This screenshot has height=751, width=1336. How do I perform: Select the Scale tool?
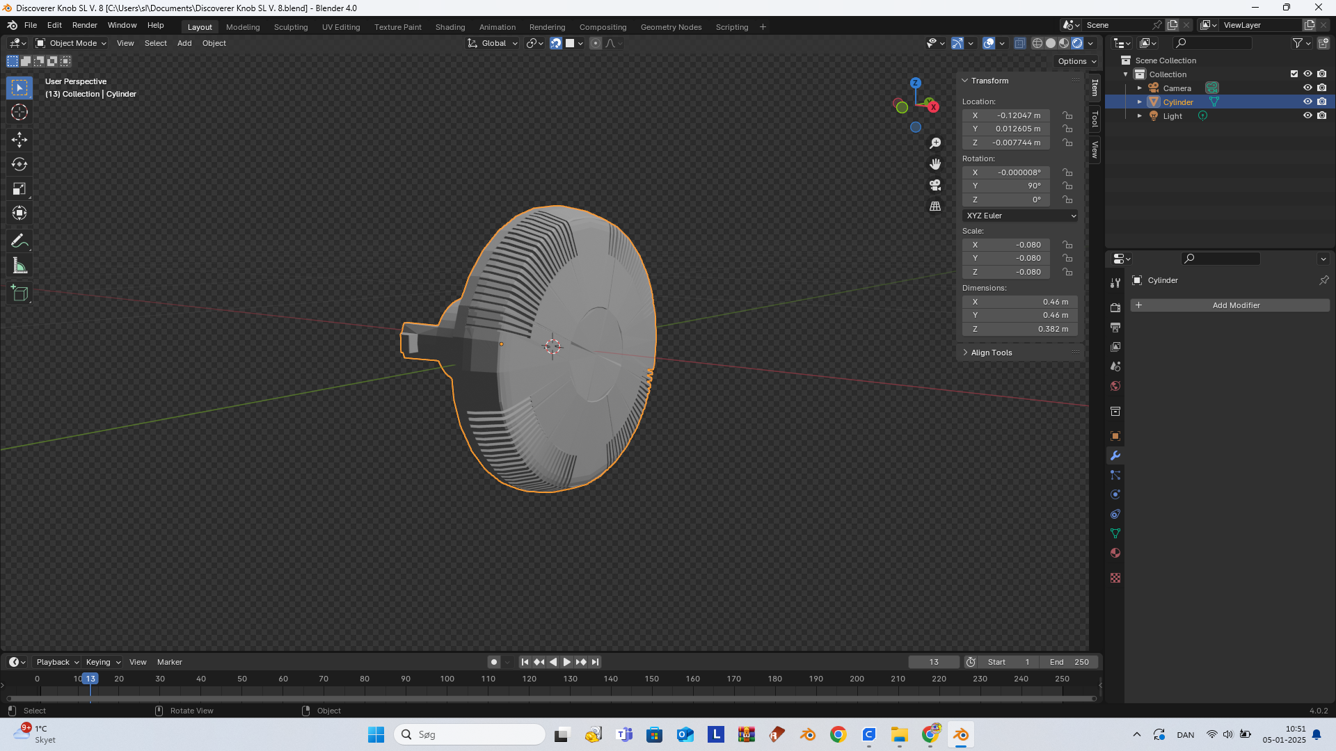pyautogui.click(x=19, y=188)
